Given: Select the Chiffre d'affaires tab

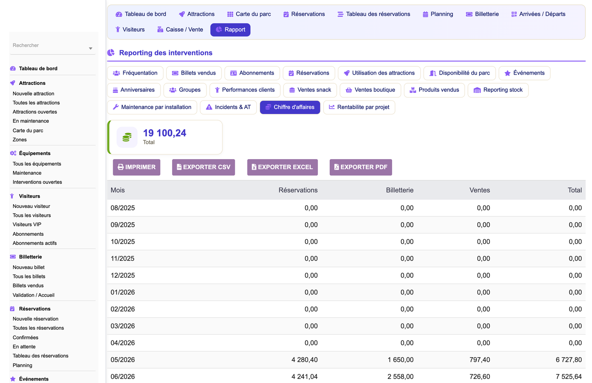Looking at the screenshot, I should click(290, 107).
